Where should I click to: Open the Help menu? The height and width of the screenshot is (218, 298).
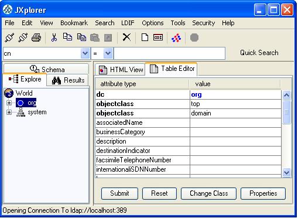click(x=228, y=23)
